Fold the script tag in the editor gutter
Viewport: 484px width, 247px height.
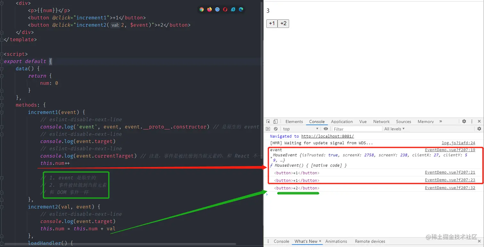pos(2,54)
